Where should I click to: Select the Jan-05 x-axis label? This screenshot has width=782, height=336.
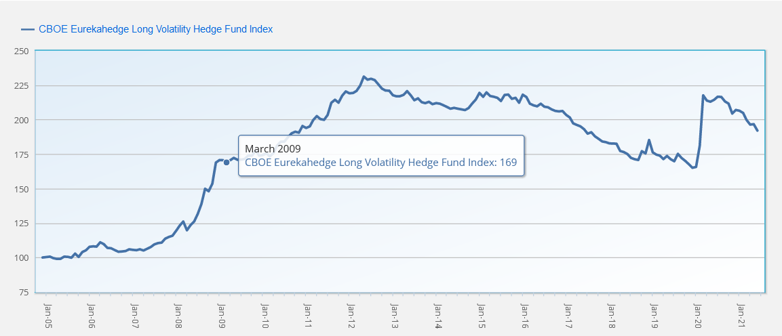click(x=47, y=314)
